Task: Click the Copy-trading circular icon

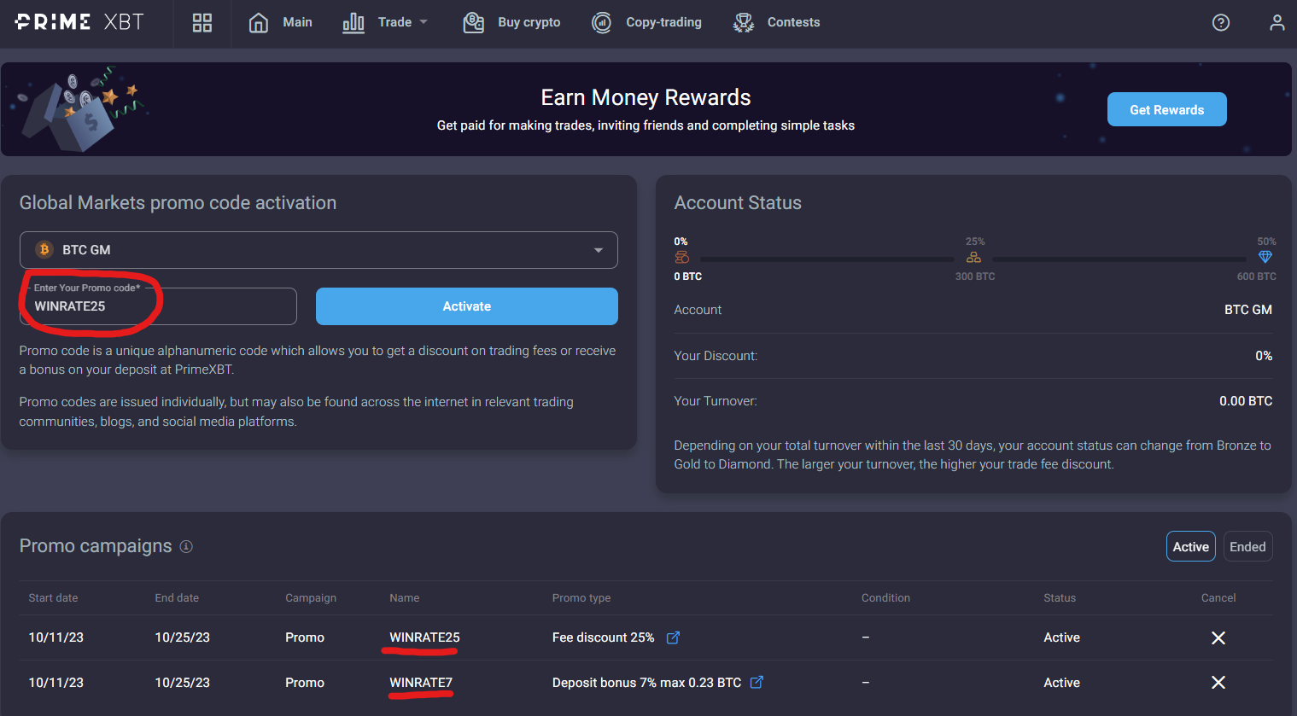Action: click(x=602, y=23)
